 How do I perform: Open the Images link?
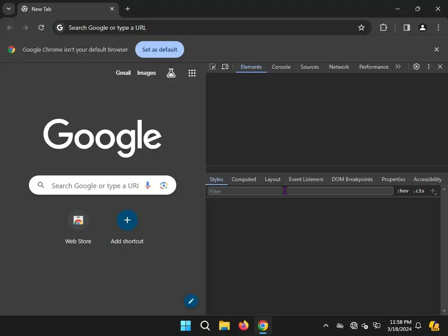[146, 73]
